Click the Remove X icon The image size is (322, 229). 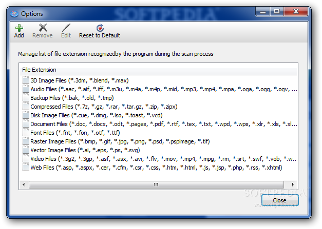[x=43, y=28]
